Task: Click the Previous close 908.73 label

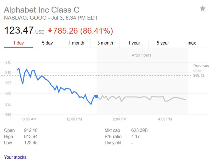Action: click(201, 71)
